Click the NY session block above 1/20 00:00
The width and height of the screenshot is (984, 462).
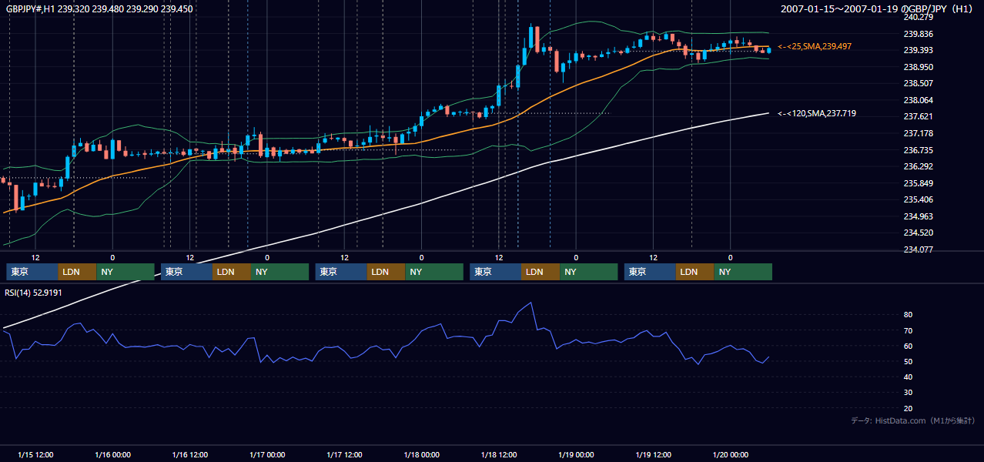coord(743,272)
